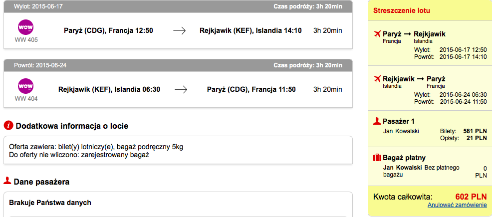492x217 pixels.
Task: Click the outbound flight arrow icon after Paryż 12:50
Action: pos(180,31)
